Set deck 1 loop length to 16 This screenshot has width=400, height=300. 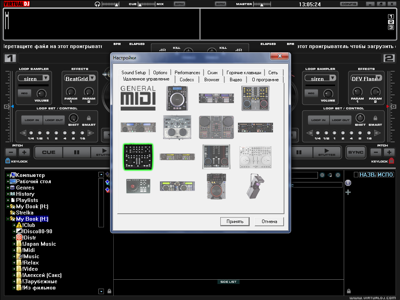click(82, 133)
